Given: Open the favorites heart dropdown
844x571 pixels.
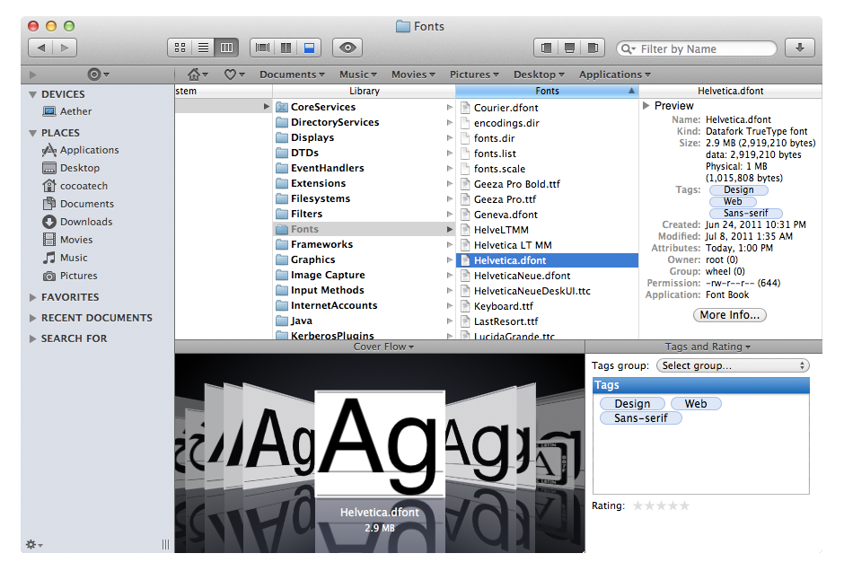Looking at the screenshot, I should click(234, 75).
